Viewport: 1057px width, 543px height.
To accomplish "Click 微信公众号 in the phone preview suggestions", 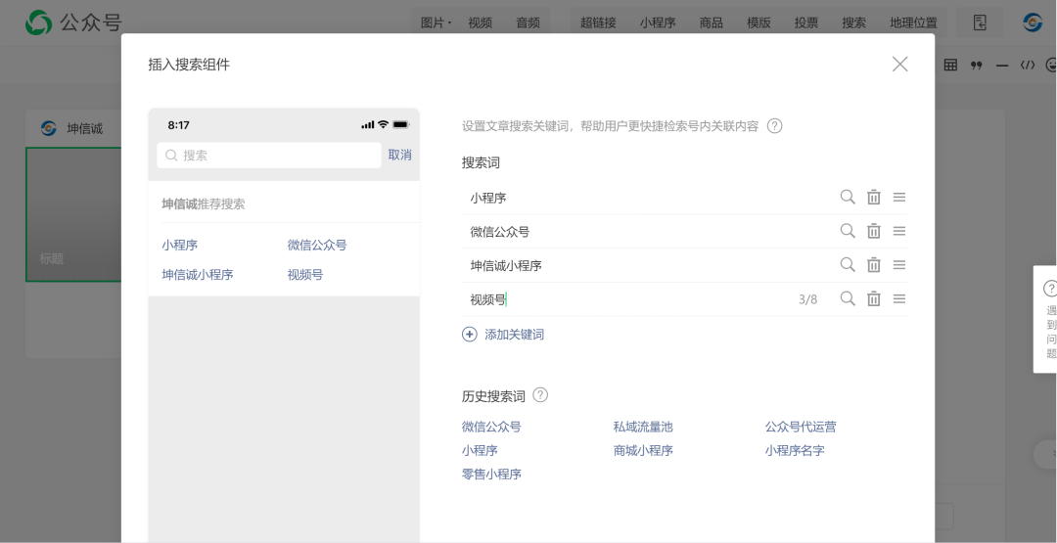I will click(317, 245).
